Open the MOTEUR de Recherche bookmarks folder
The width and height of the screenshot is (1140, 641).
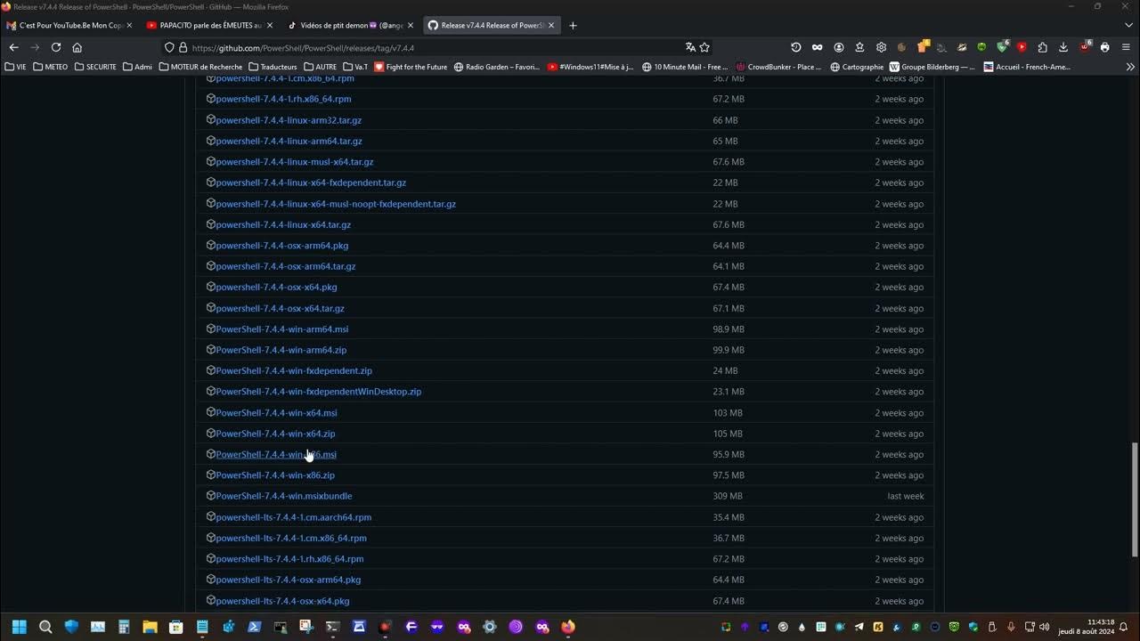(x=200, y=67)
